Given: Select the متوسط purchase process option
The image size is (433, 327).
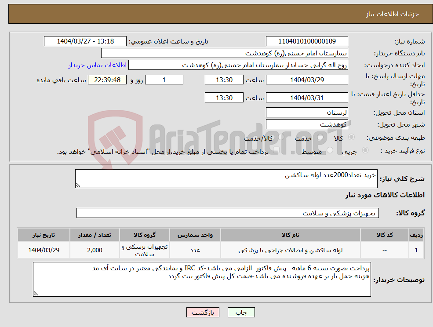Looking at the screenshot, I should (329, 150).
